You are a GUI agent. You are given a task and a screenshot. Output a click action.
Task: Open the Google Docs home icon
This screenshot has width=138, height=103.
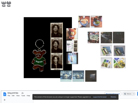(5, 94)
